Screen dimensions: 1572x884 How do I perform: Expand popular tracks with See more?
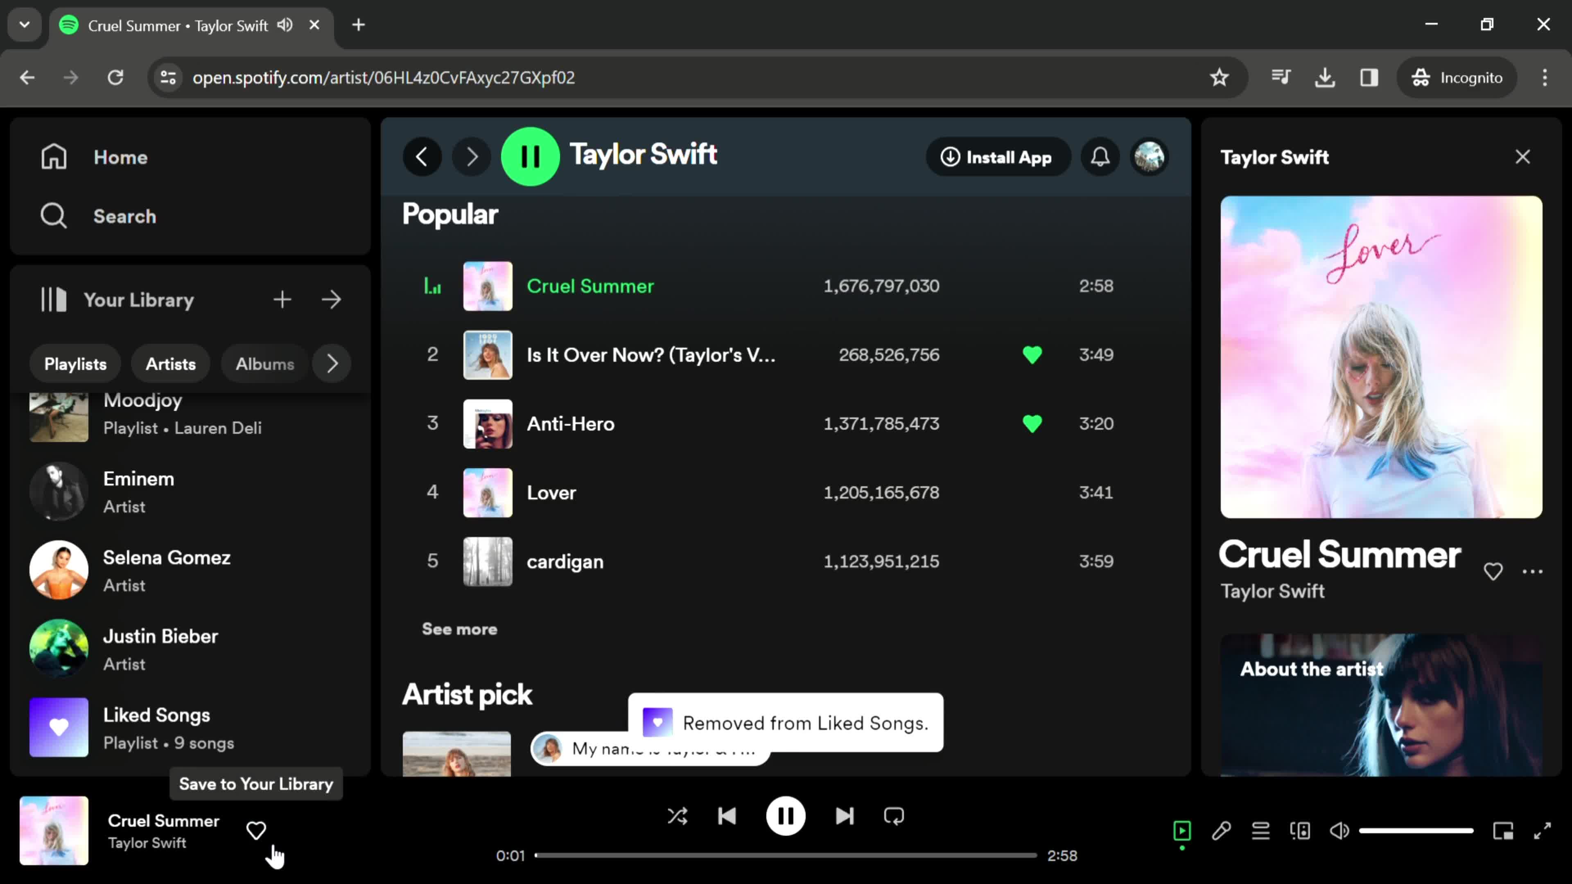pos(459,629)
